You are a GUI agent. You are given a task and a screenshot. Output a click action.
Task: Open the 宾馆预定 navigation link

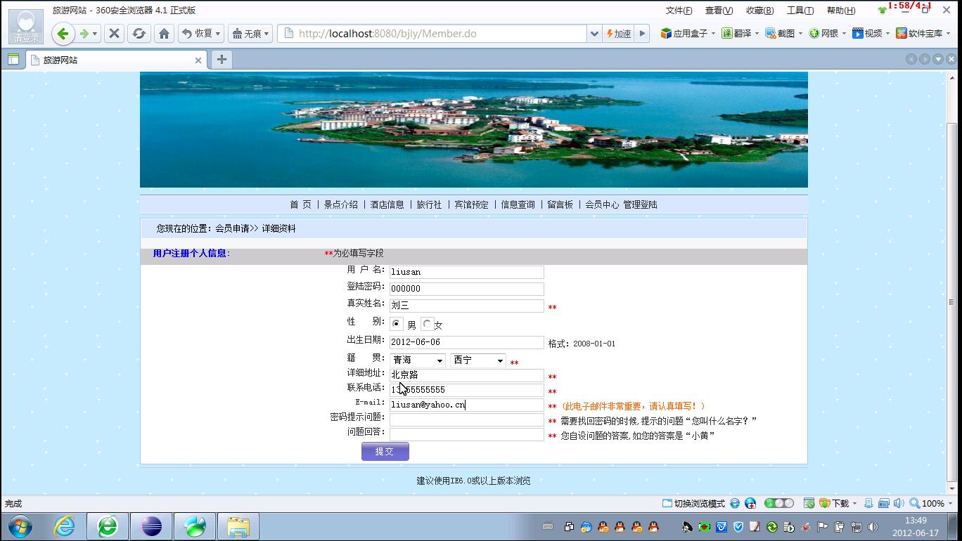coord(471,204)
